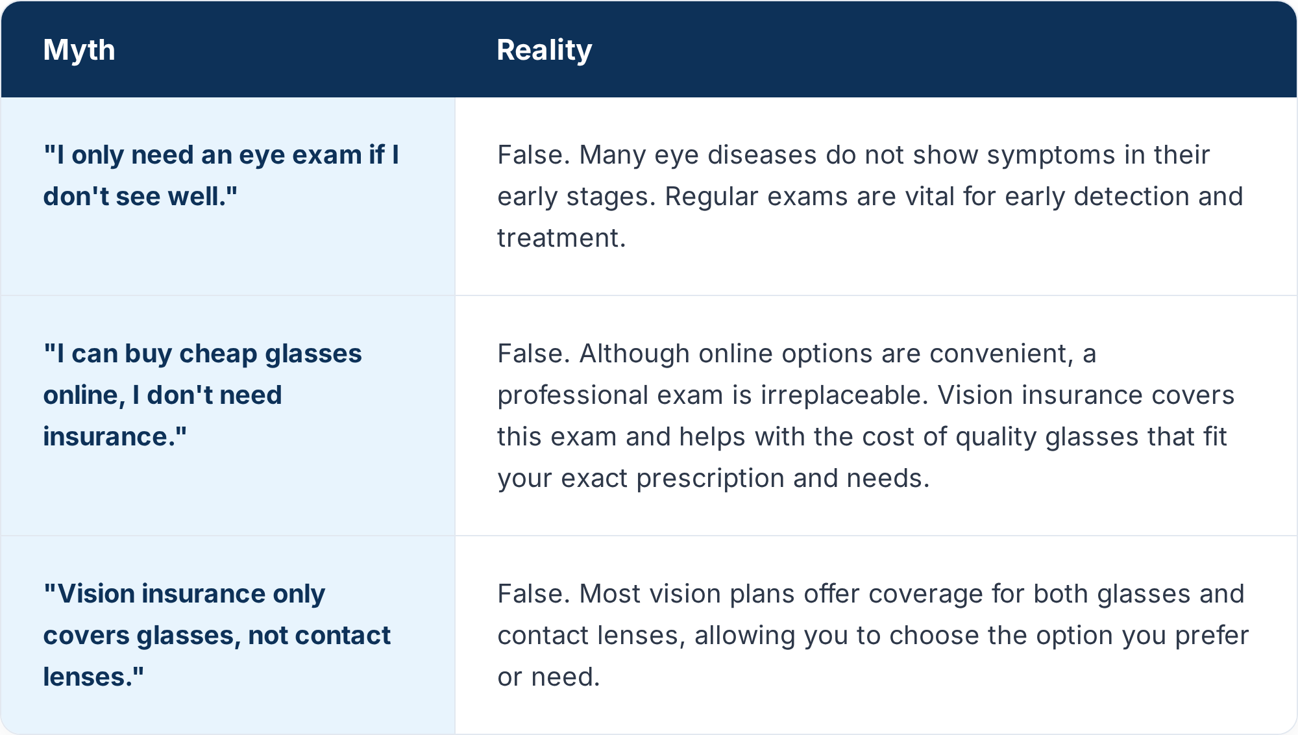Click the reality text about eye diseases
1298x735 pixels.
870,197
